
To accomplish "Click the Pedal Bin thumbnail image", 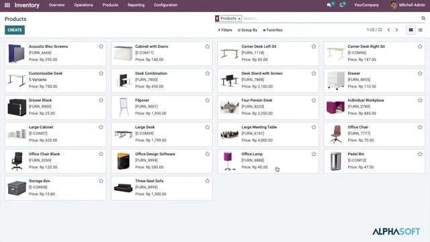I will pyautogui.click(x=336, y=161).
